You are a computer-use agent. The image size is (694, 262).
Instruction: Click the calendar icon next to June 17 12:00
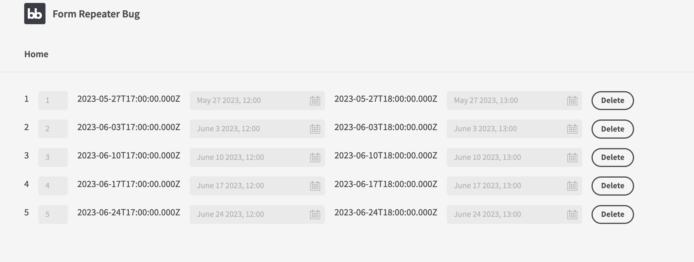pyautogui.click(x=315, y=186)
